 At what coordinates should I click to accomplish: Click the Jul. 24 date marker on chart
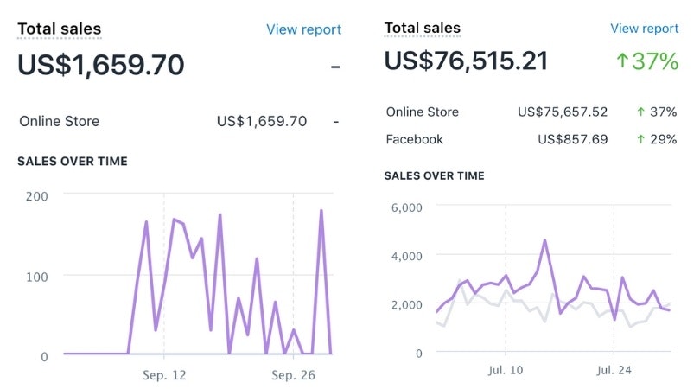[x=614, y=371]
